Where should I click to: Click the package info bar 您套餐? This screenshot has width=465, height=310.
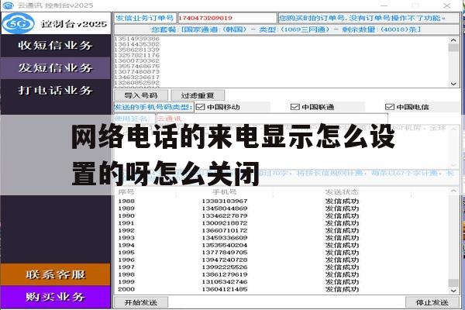pyautogui.click(x=287, y=29)
